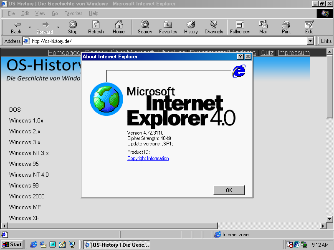Open the Copyright Information link
334x250 pixels.
click(148, 158)
